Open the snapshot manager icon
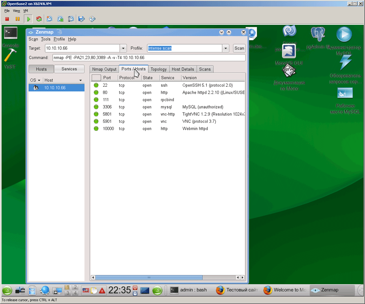This screenshot has width=365, height=304. tap(71, 19)
